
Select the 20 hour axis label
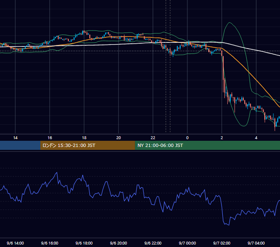(119, 138)
